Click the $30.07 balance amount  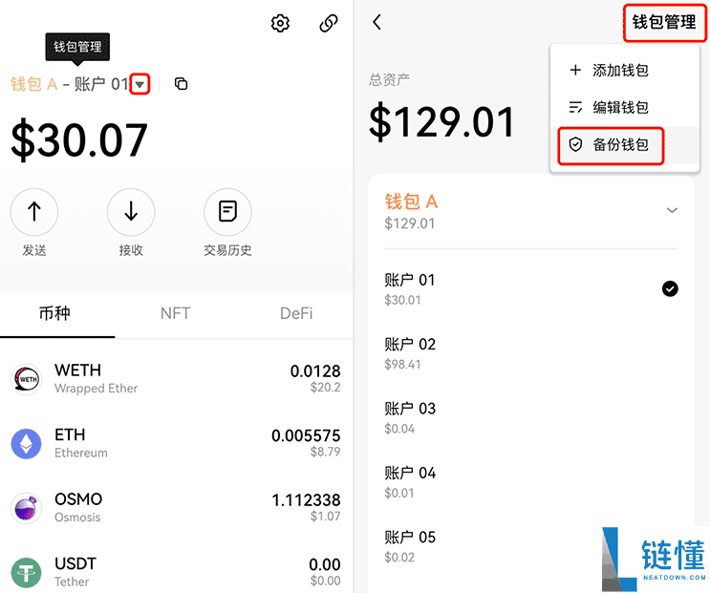tap(79, 140)
